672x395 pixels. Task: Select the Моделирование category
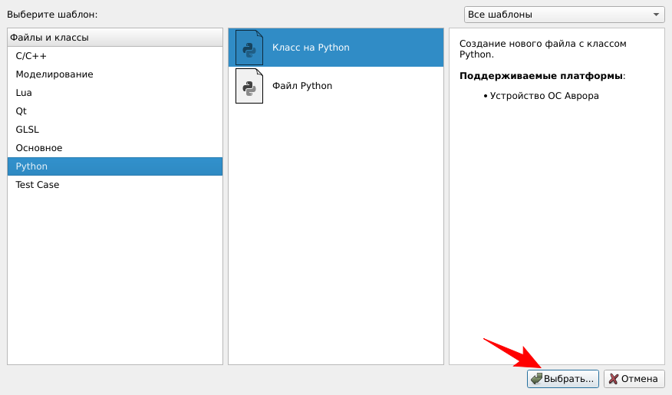pos(54,74)
